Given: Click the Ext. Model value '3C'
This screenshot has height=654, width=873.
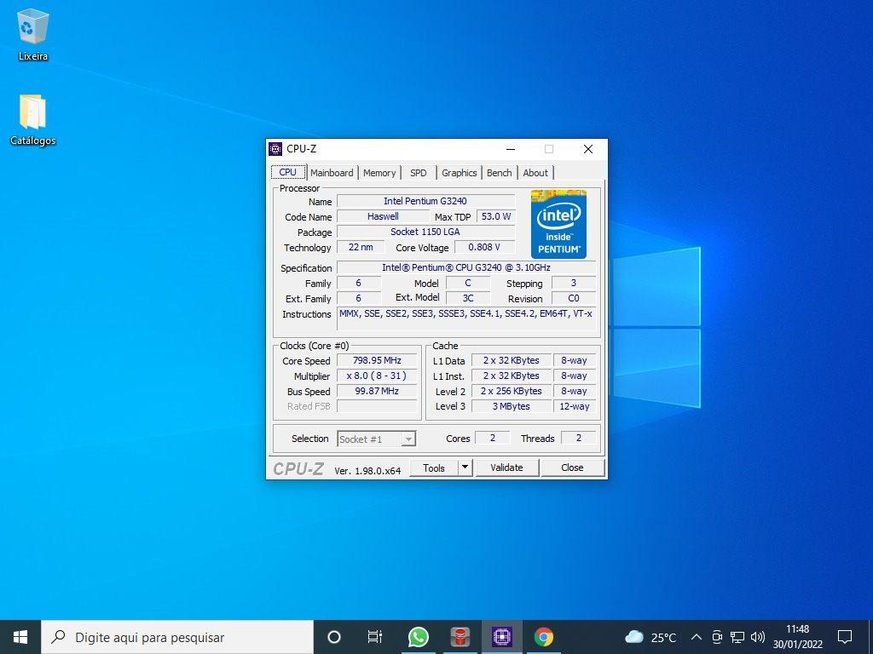Looking at the screenshot, I should pos(468,299).
